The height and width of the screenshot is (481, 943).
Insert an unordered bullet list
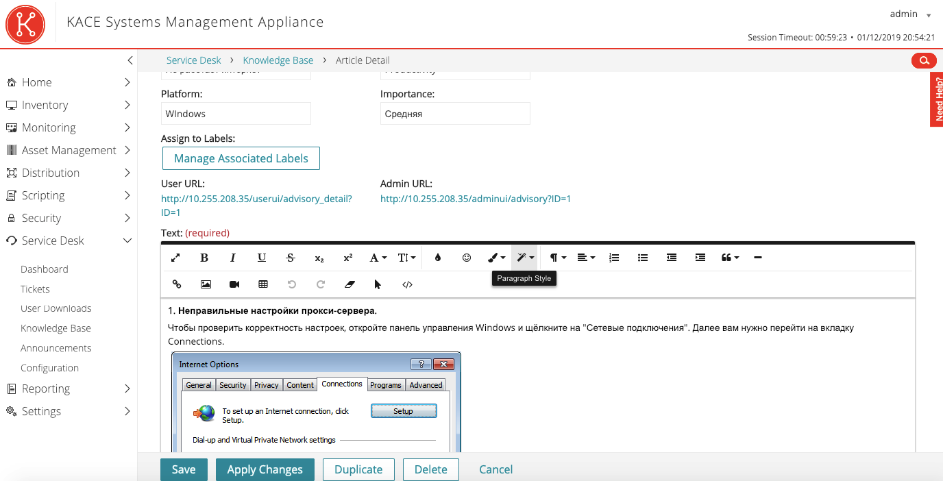pyautogui.click(x=643, y=258)
